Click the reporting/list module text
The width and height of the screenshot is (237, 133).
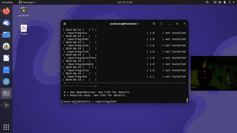[x=78, y=52]
